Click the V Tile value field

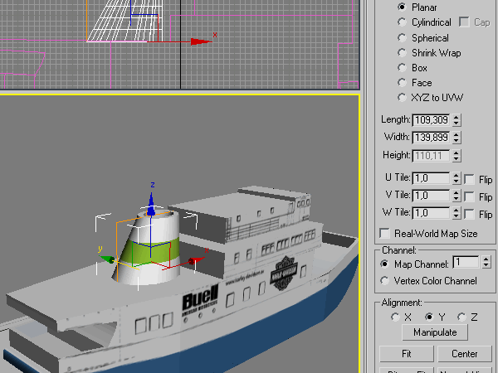coord(431,196)
